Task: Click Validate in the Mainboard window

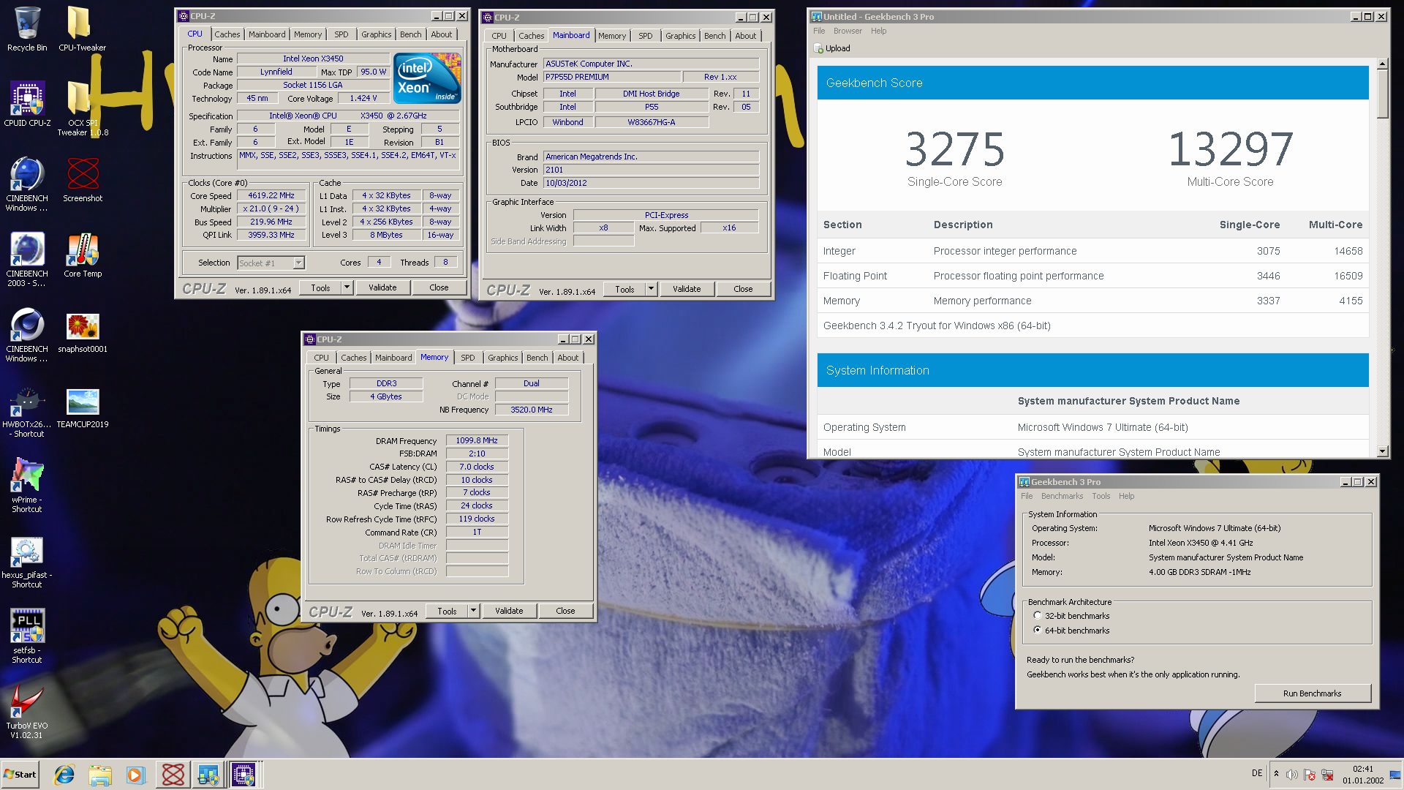Action: coord(687,289)
